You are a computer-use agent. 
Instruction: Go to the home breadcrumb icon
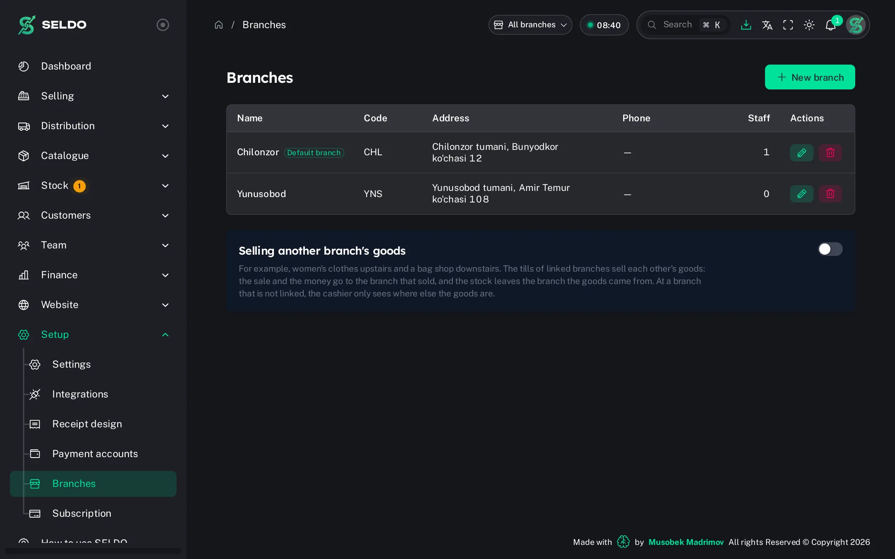[219, 25]
